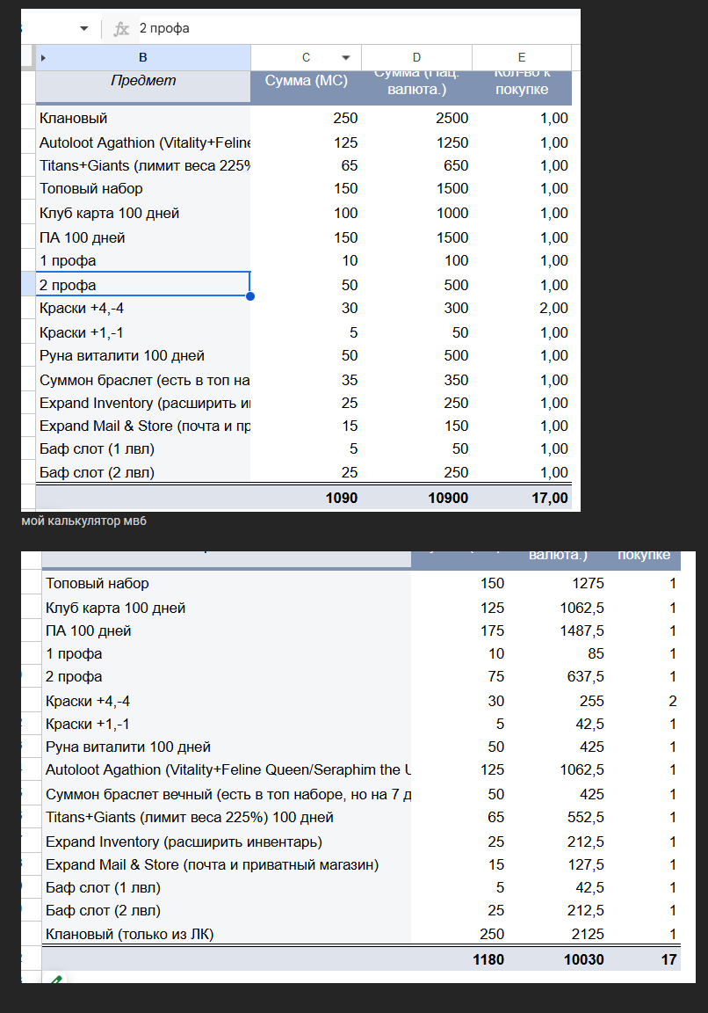Viewport: 708px width, 1013px height.
Task: Click the 'Сумма (МС)' header in top table
Action: click(x=306, y=81)
